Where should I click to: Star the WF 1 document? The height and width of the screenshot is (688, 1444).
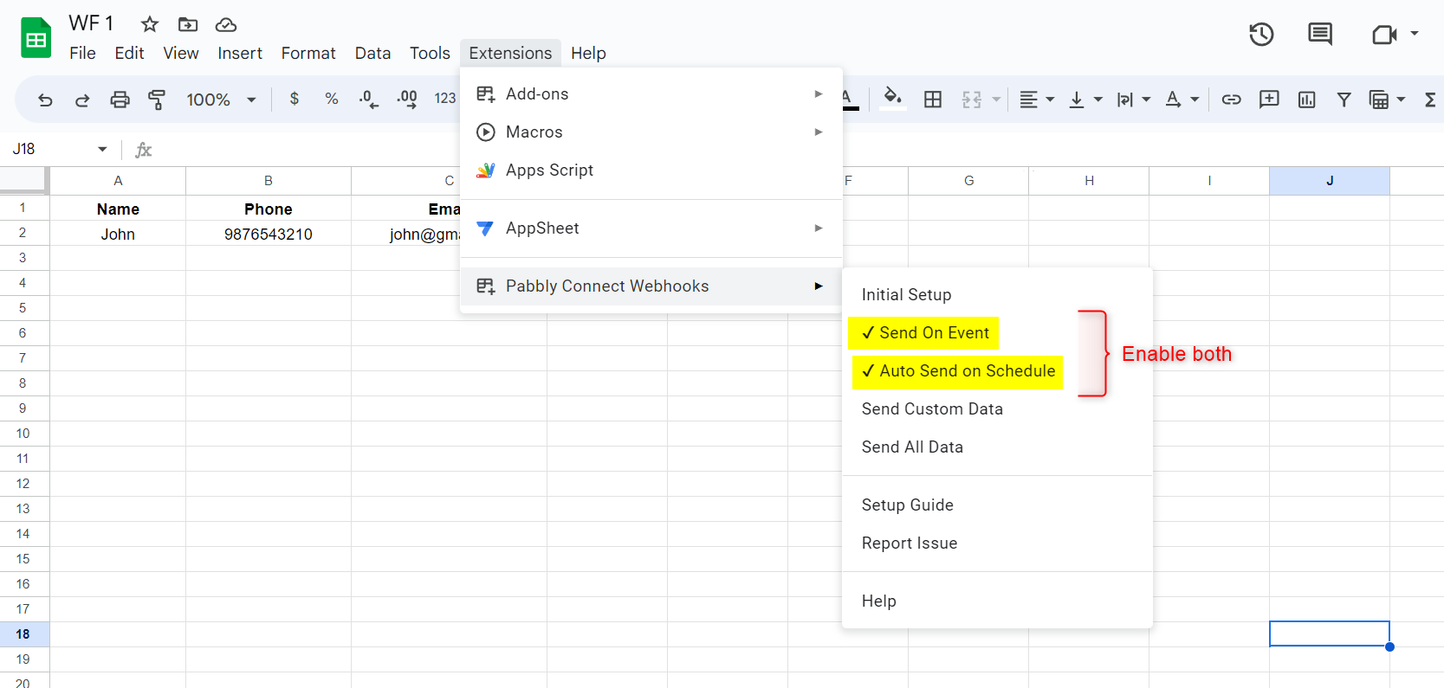(x=150, y=24)
